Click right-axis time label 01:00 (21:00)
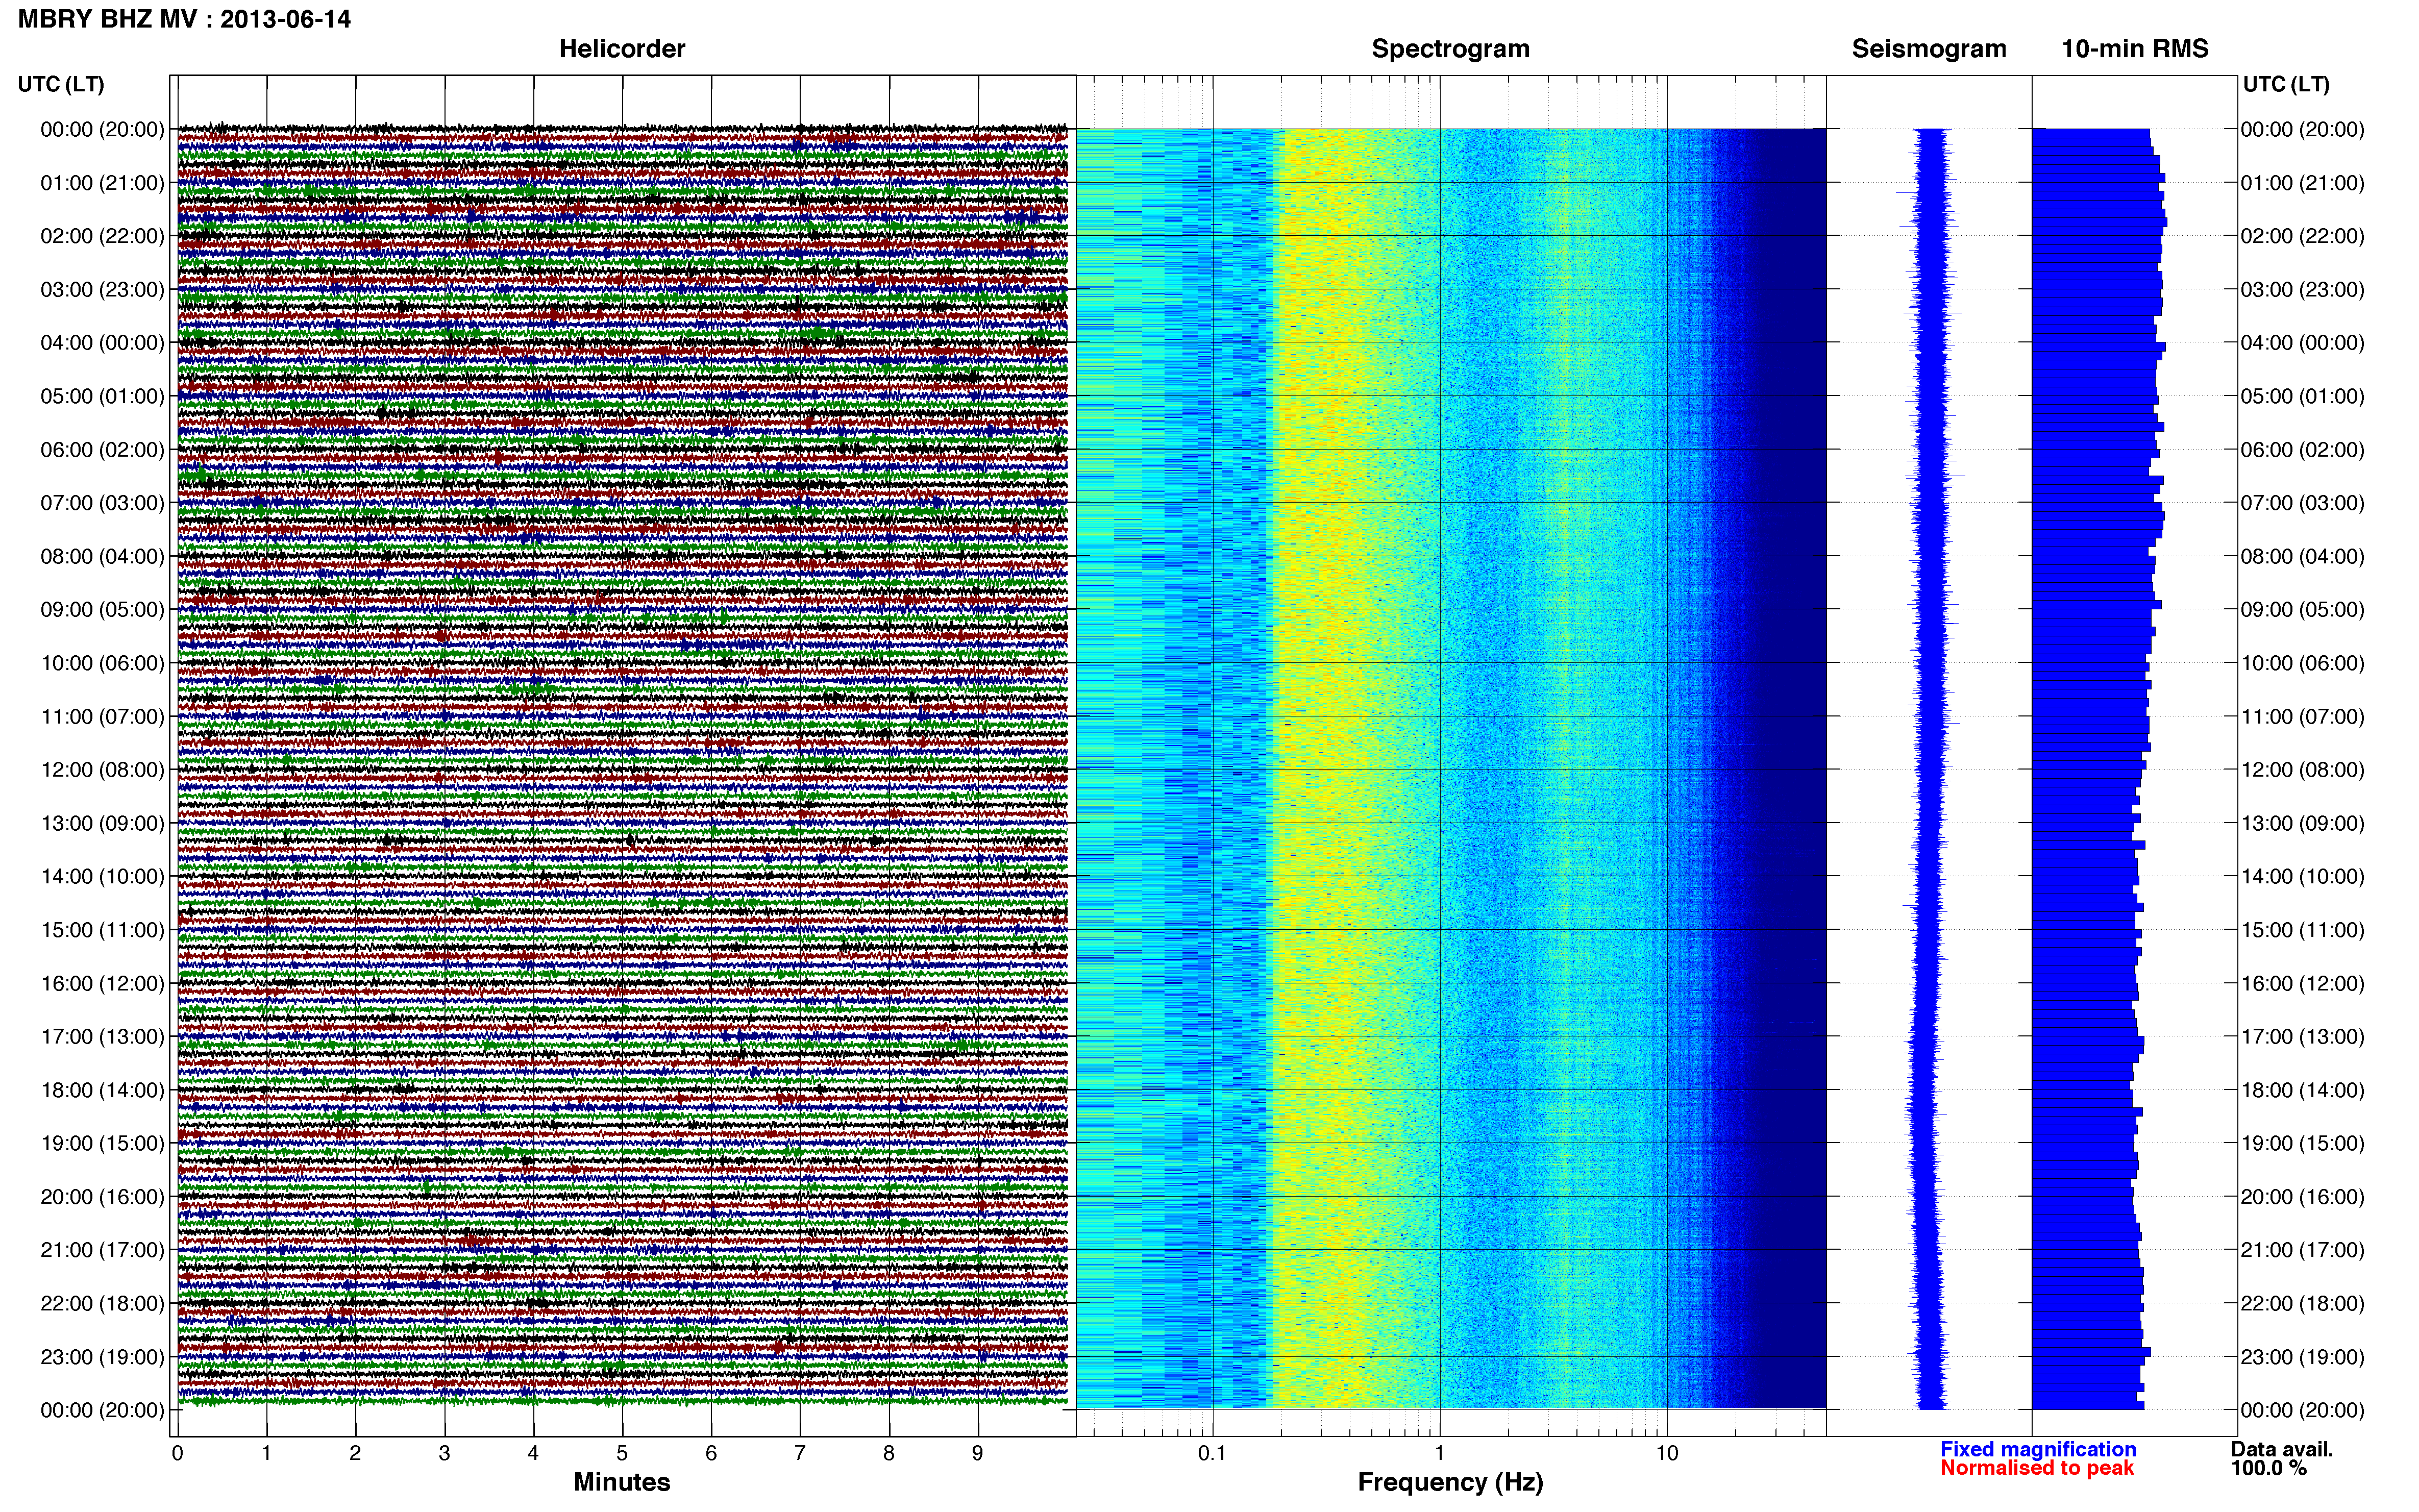 click(x=2302, y=183)
